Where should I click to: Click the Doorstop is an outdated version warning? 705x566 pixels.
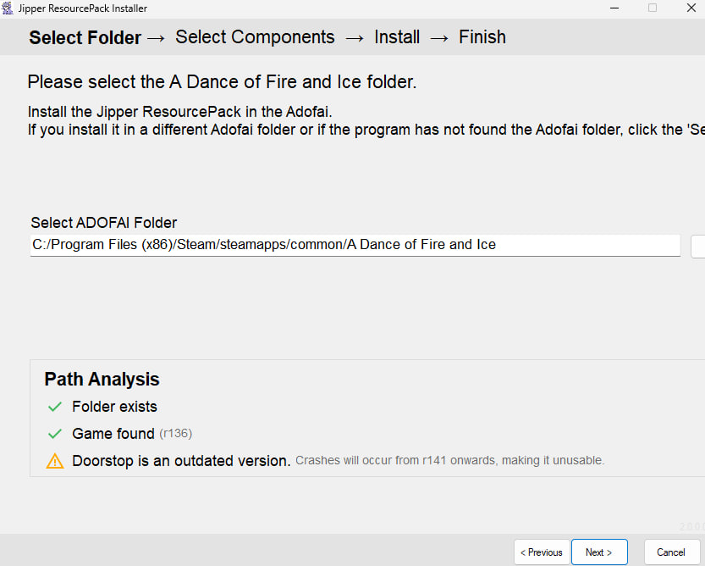pos(181,461)
